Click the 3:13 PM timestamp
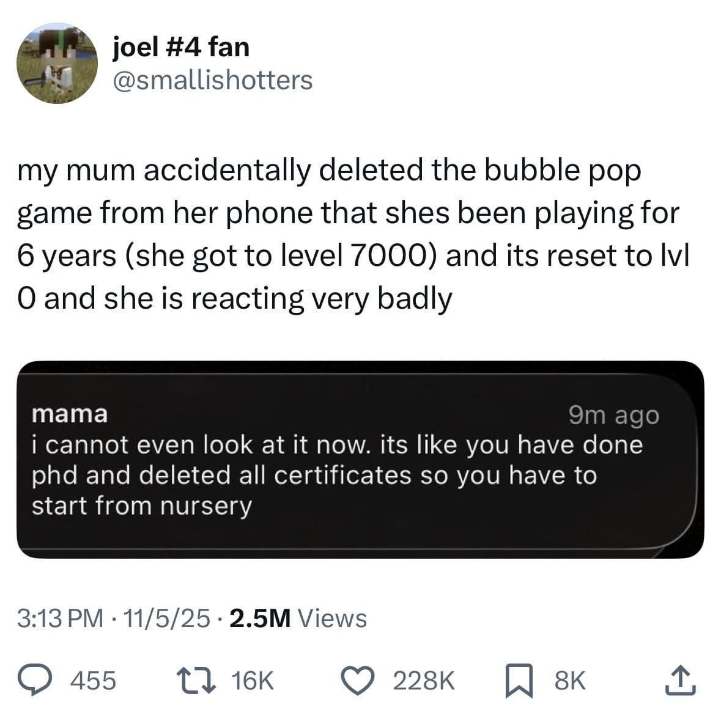721x728 pixels. [61, 619]
